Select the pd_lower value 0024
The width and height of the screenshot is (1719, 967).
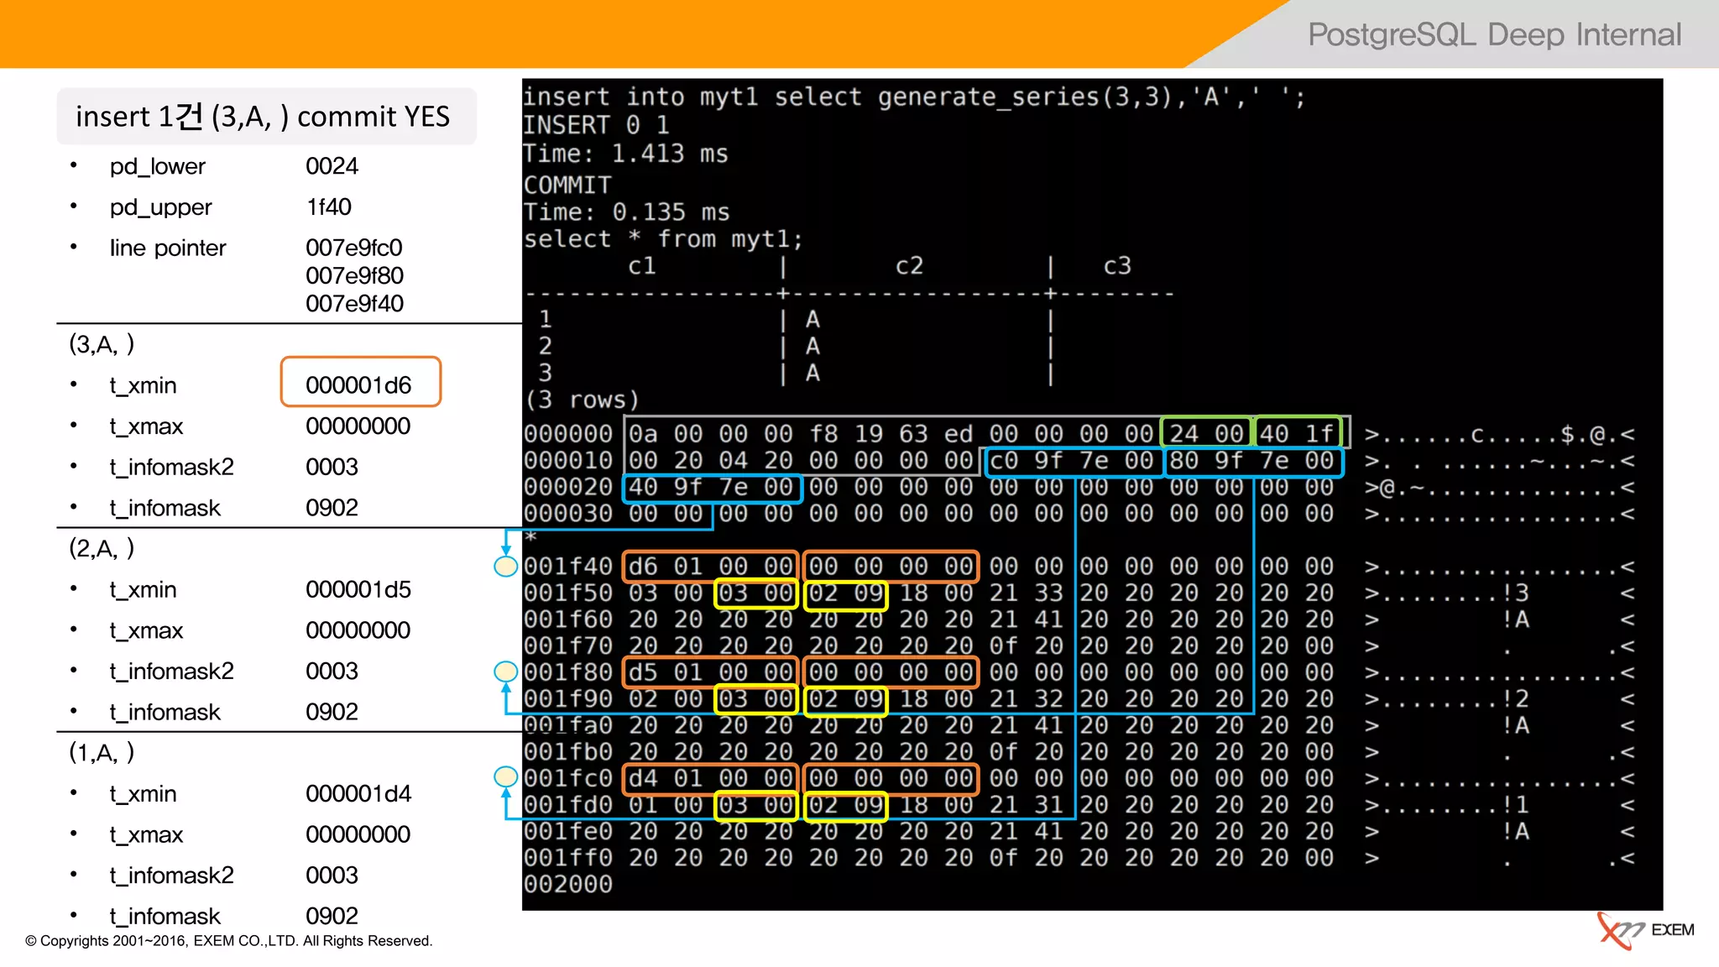pos(332,166)
